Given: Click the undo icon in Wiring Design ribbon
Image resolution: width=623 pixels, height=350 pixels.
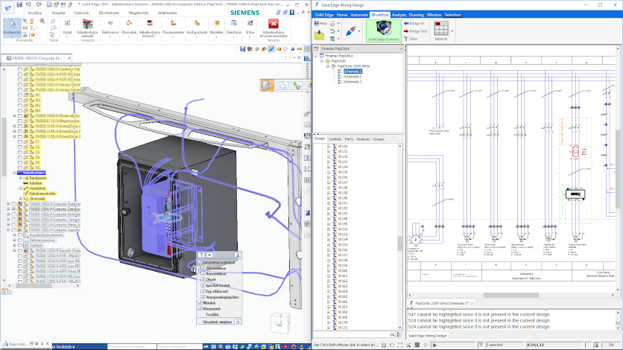Looking at the screenshot, I should click(332, 31).
